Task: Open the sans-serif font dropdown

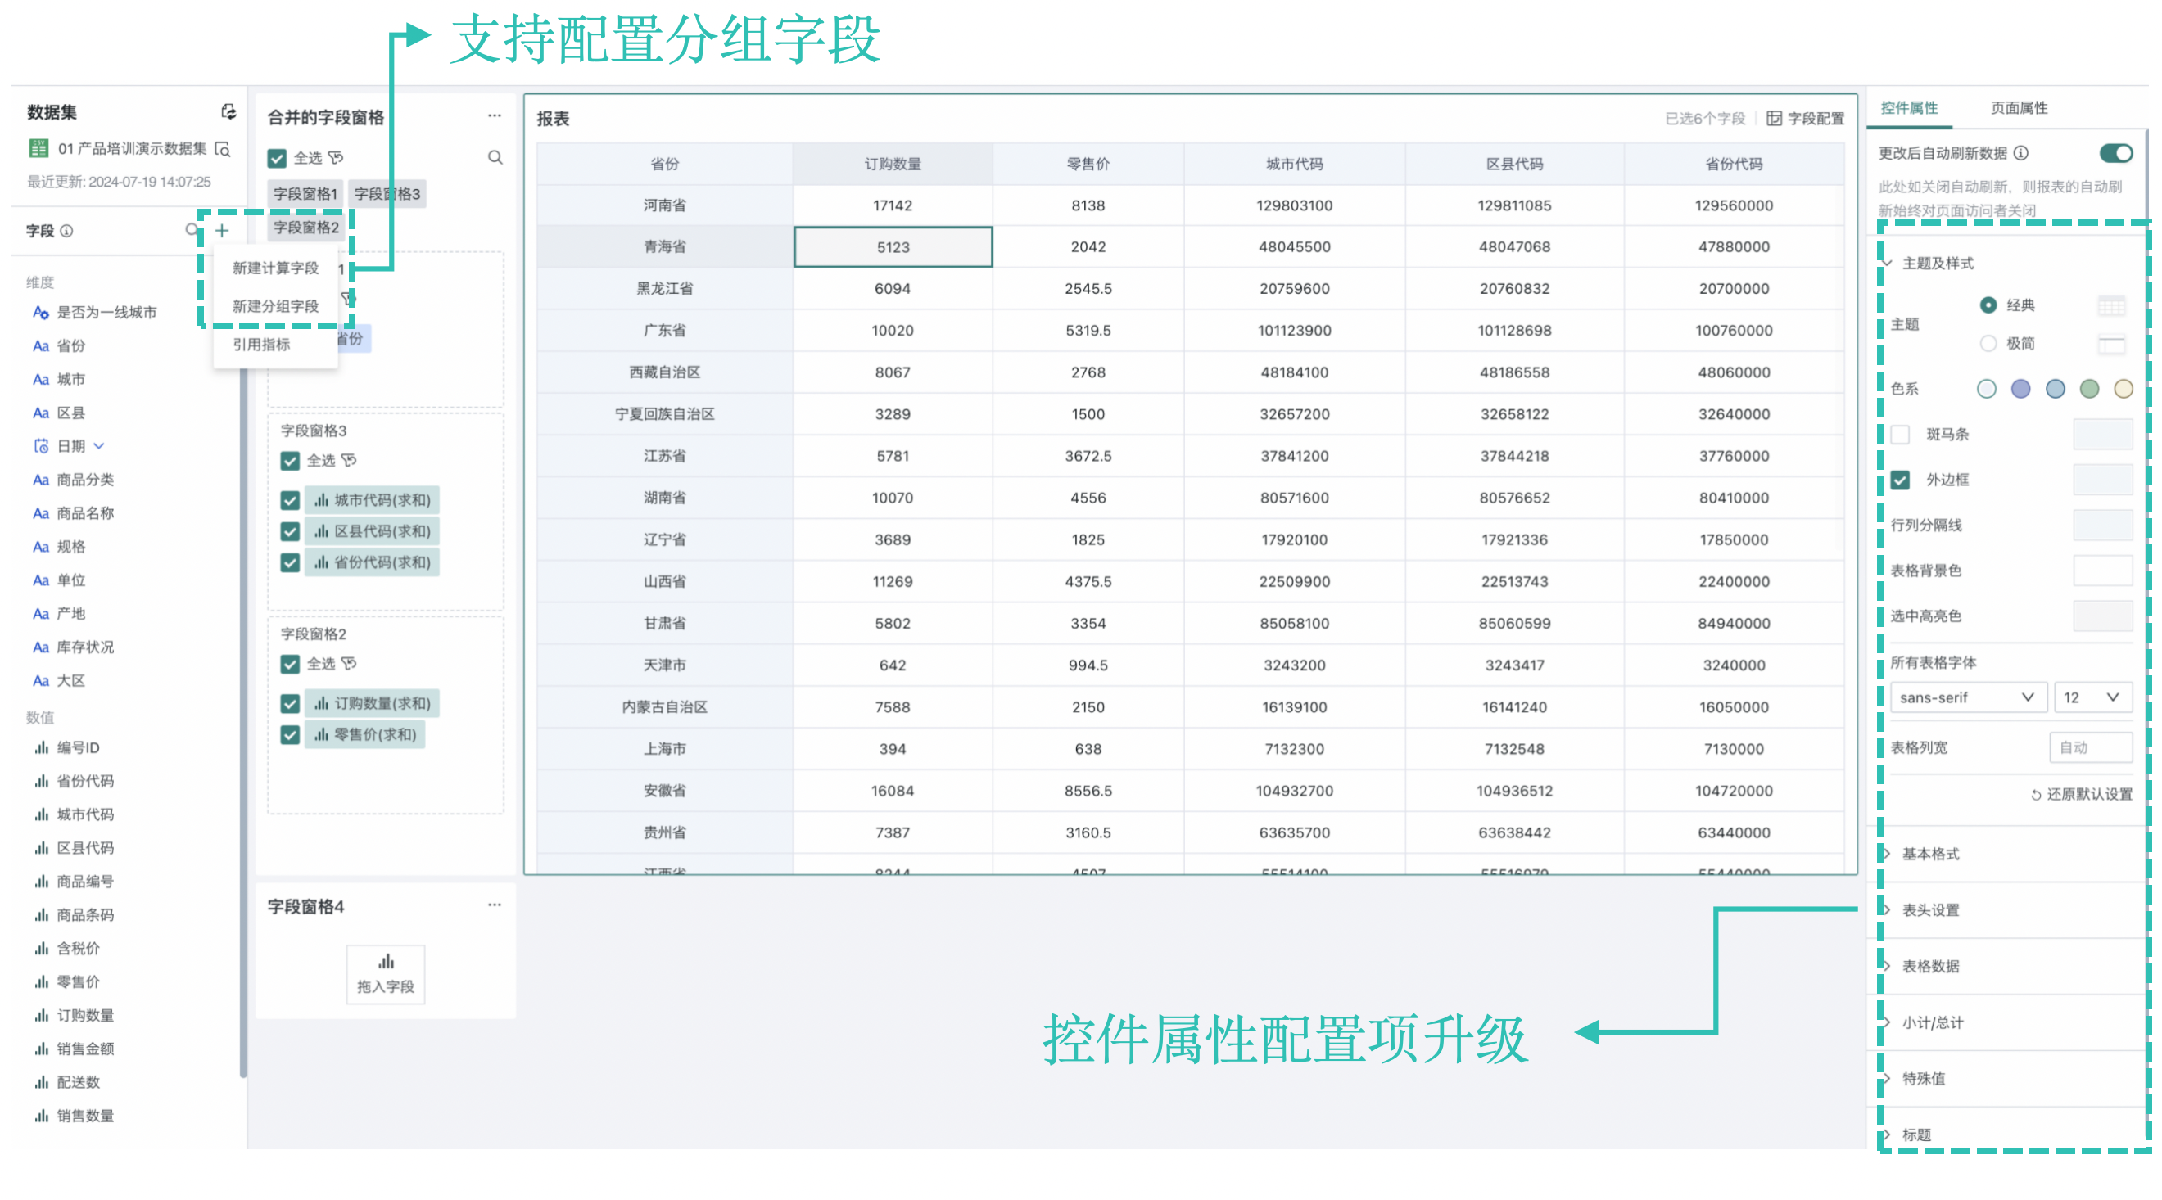Action: tap(1967, 697)
